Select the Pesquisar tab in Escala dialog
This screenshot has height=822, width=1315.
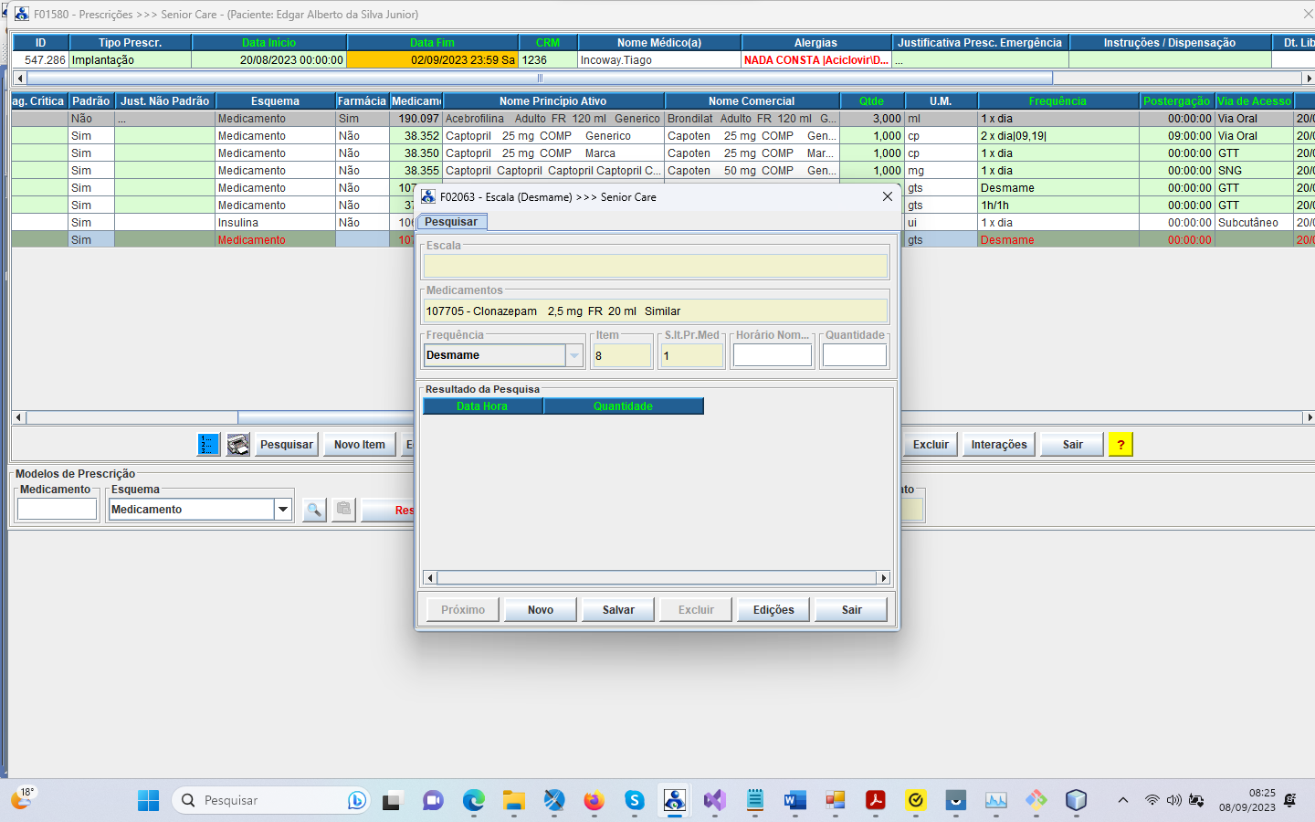click(x=451, y=222)
